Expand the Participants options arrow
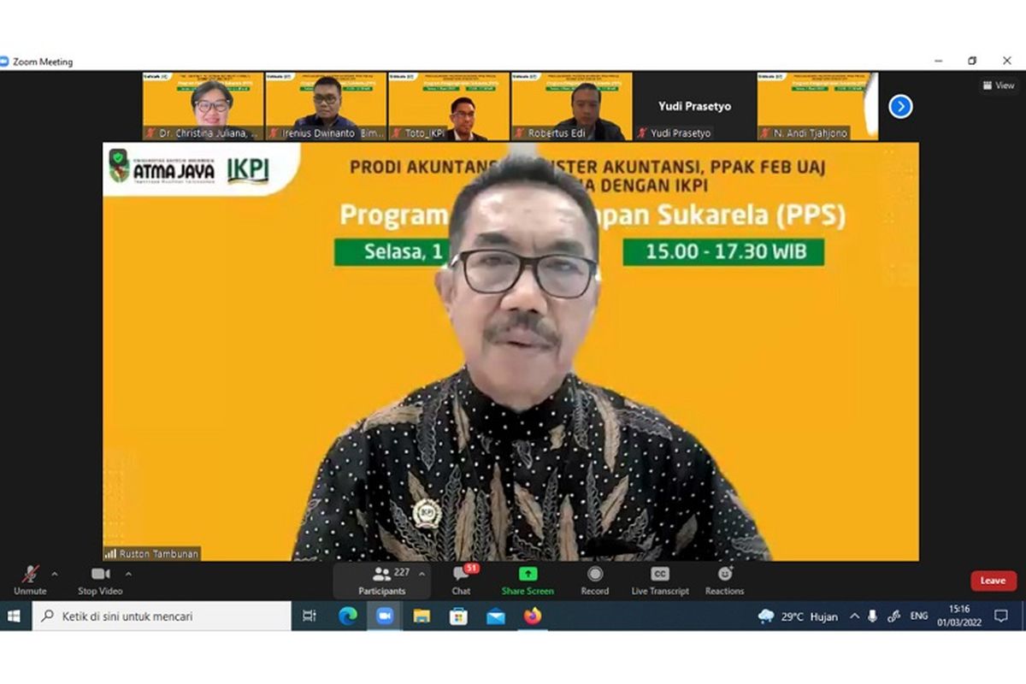 [x=422, y=574]
